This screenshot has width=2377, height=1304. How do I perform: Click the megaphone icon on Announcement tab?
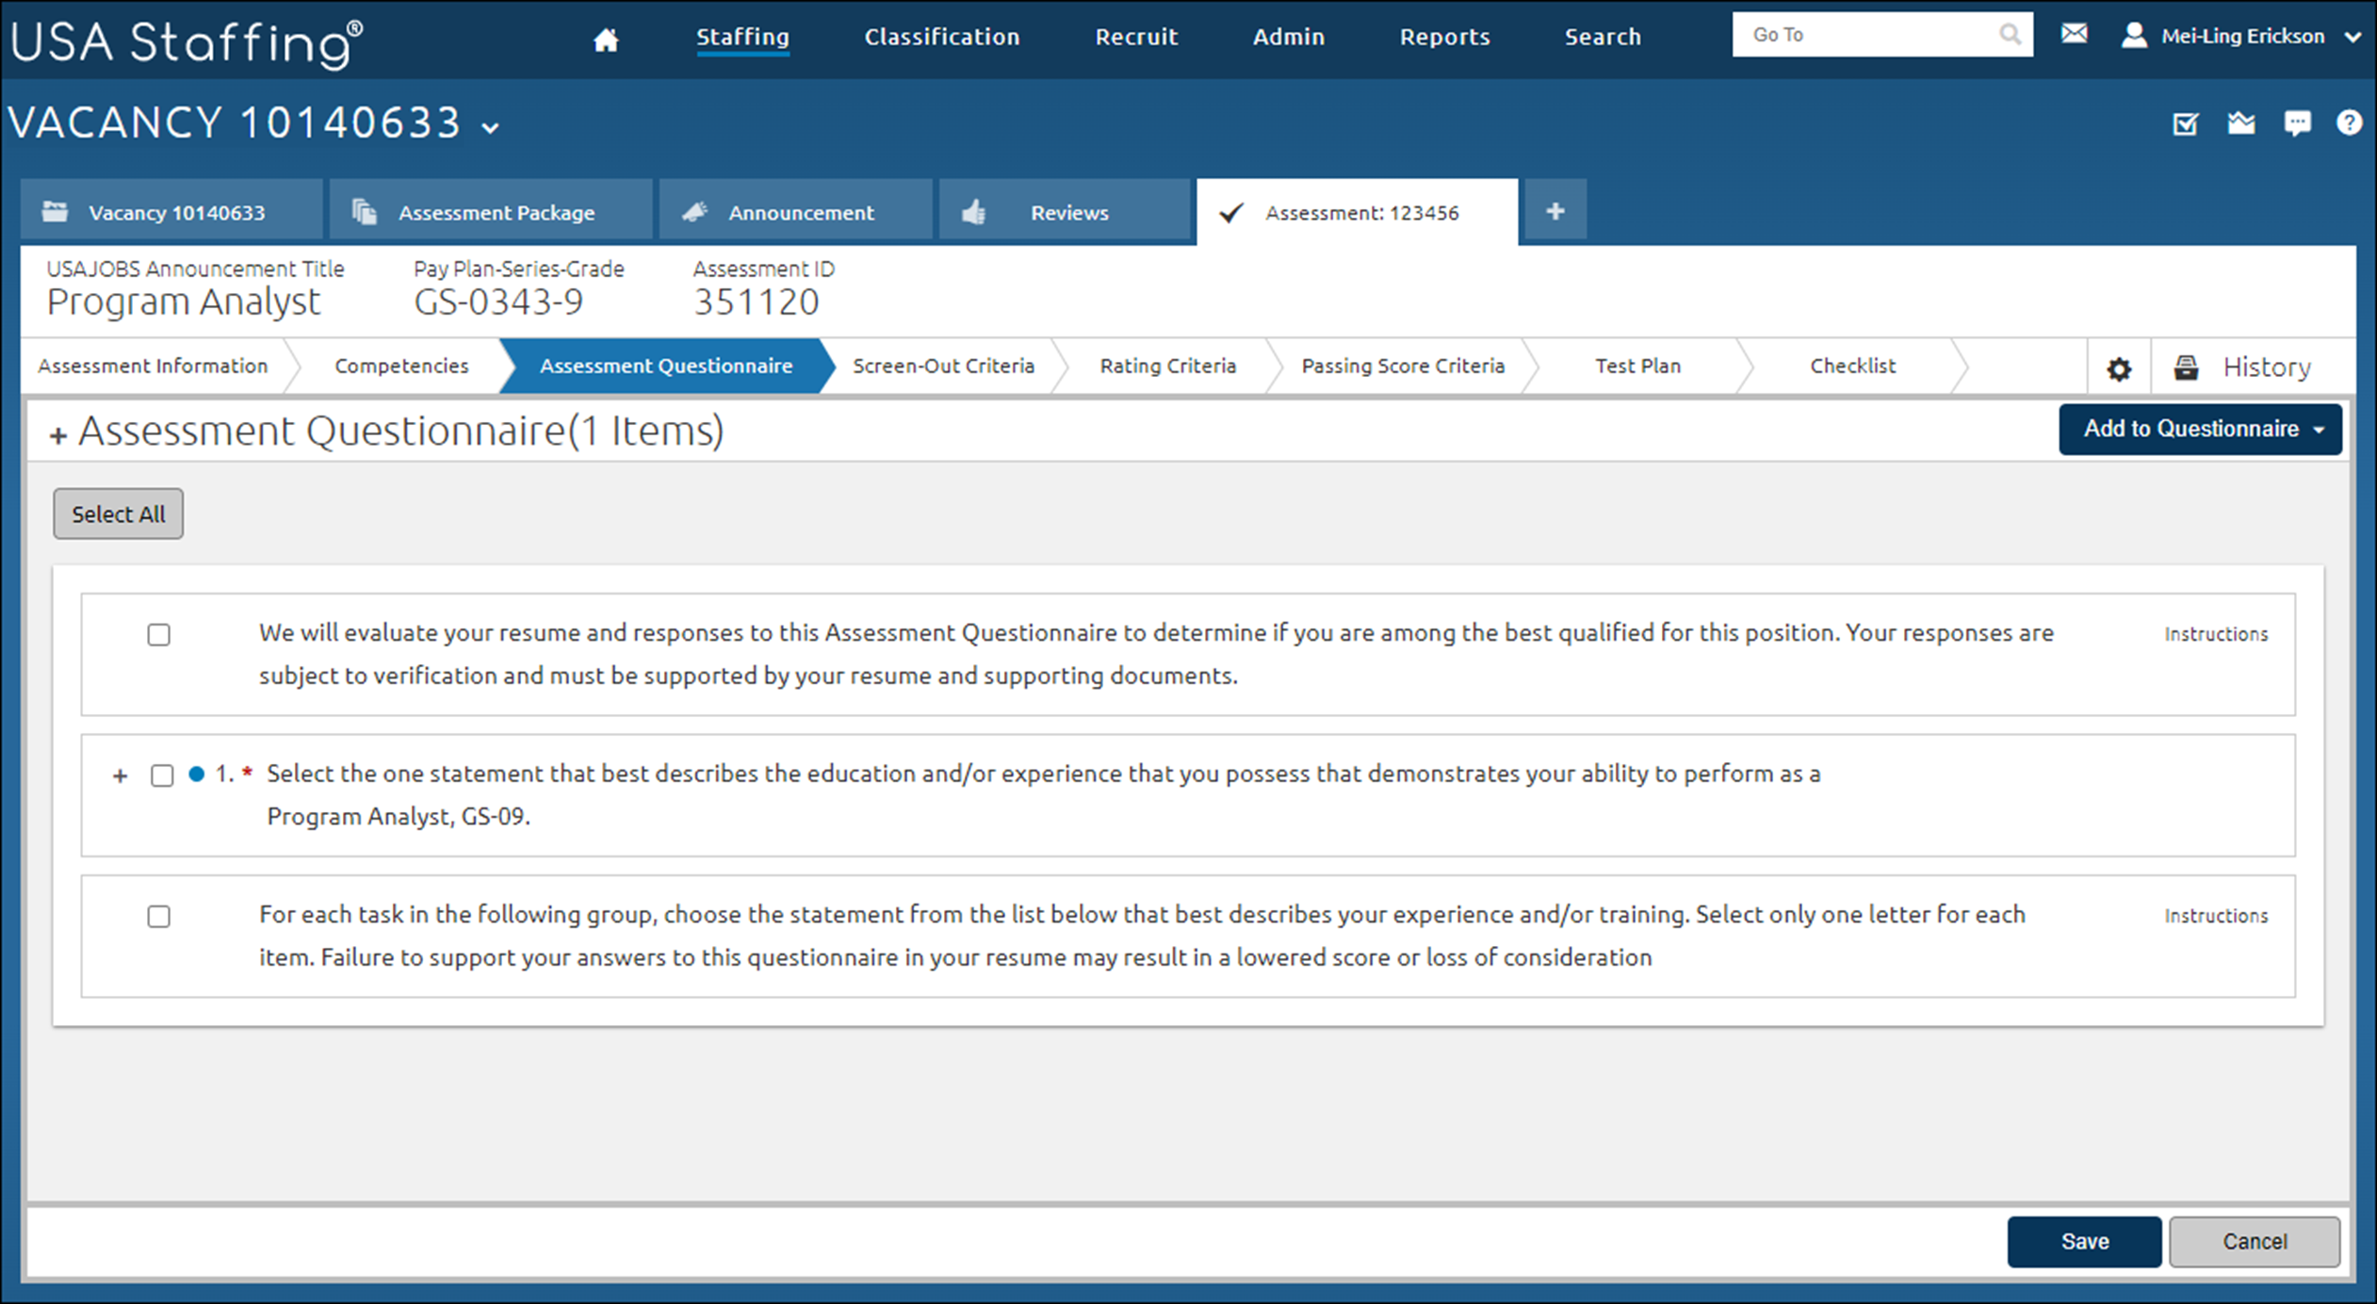pyautogui.click(x=694, y=212)
